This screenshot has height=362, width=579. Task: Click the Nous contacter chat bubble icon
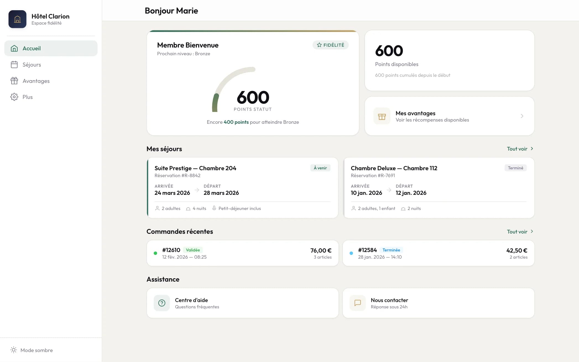358,303
